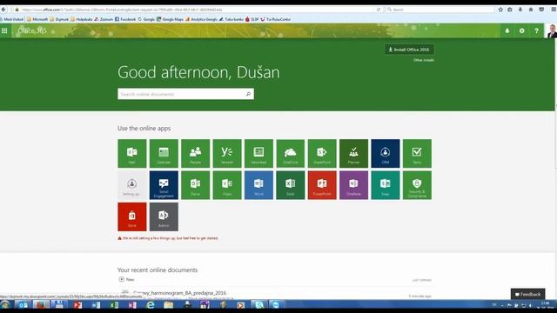Viewport: 557px width, 313px height.
Task: Click the gray Setting up tile
Action: tap(131, 185)
